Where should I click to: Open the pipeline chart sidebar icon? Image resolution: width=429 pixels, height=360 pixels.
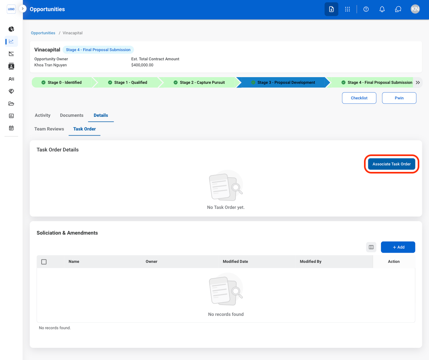tap(11, 54)
